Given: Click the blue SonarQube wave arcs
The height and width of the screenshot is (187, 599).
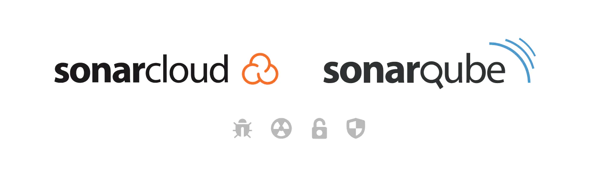Looking at the screenshot, I should click(x=512, y=62).
